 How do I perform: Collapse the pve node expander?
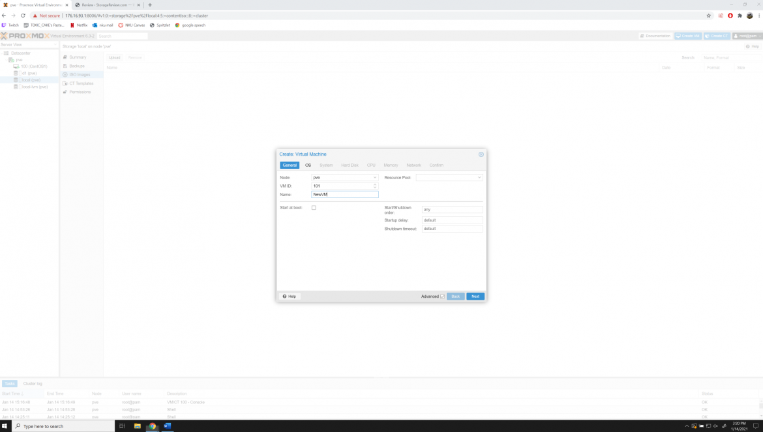point(7,60)
